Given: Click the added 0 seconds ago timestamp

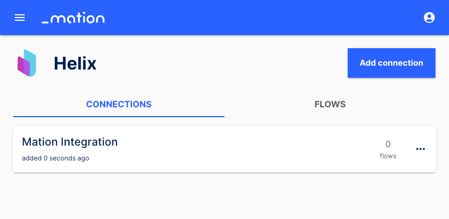Looking at the screenshot, I should tap(55, 158).
